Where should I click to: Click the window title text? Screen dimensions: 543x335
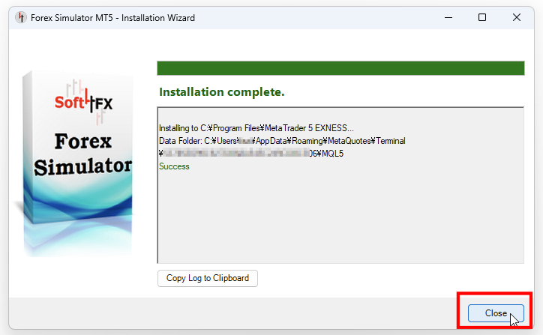coord(113,18)
